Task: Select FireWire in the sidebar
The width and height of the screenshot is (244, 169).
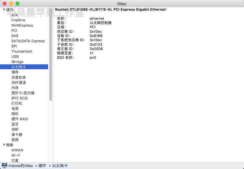Action: [x=18, y=20]
